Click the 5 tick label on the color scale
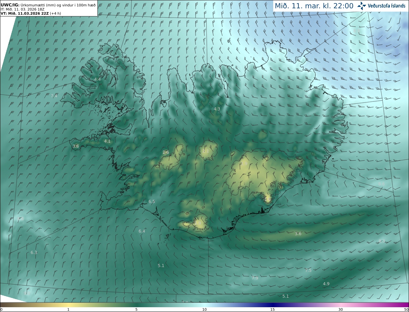 coord(136,309)
